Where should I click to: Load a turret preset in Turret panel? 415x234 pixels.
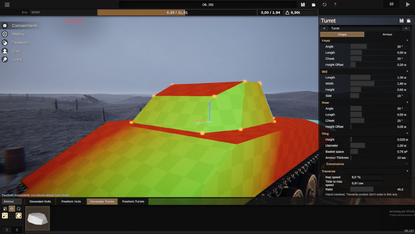click(x=408, y=21)
